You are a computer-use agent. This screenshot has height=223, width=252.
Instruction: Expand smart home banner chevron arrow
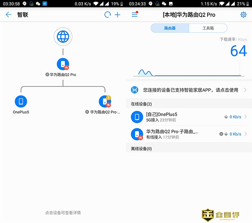point(245,90)
